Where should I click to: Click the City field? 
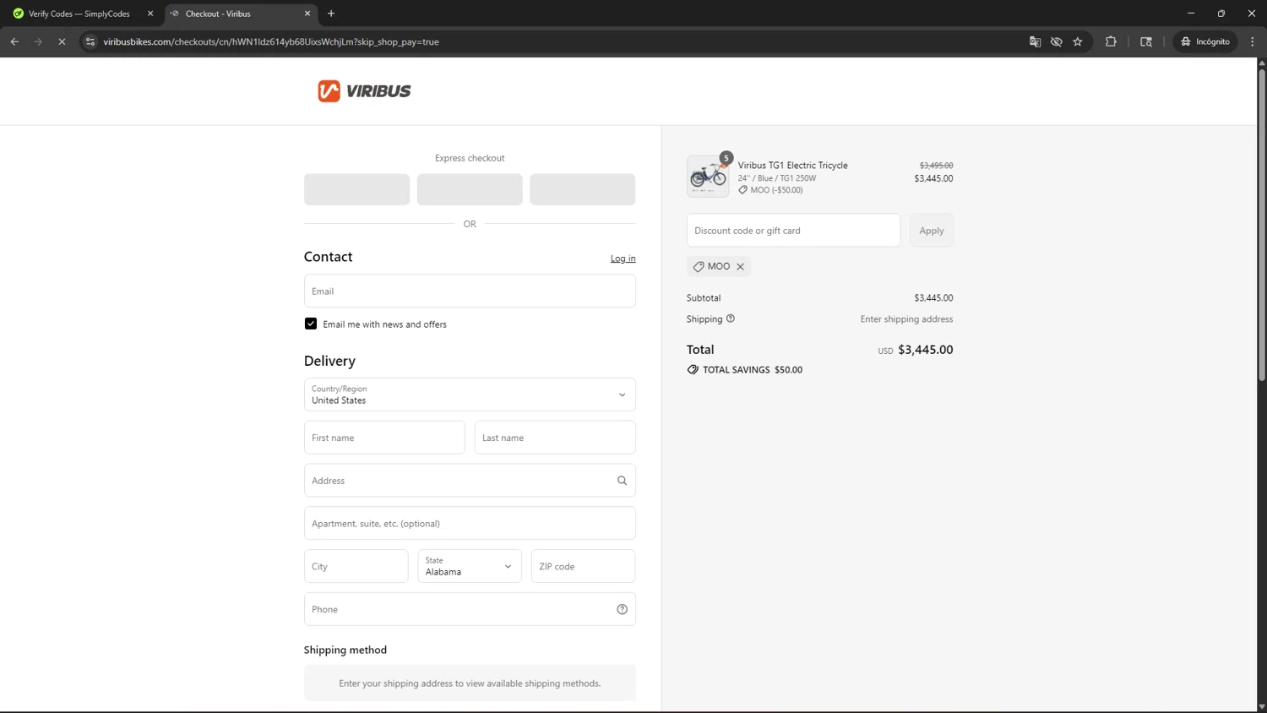356,566
